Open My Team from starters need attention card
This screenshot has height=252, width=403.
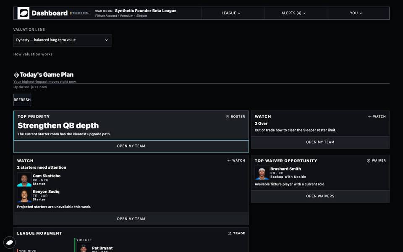[x=131, y=219]
